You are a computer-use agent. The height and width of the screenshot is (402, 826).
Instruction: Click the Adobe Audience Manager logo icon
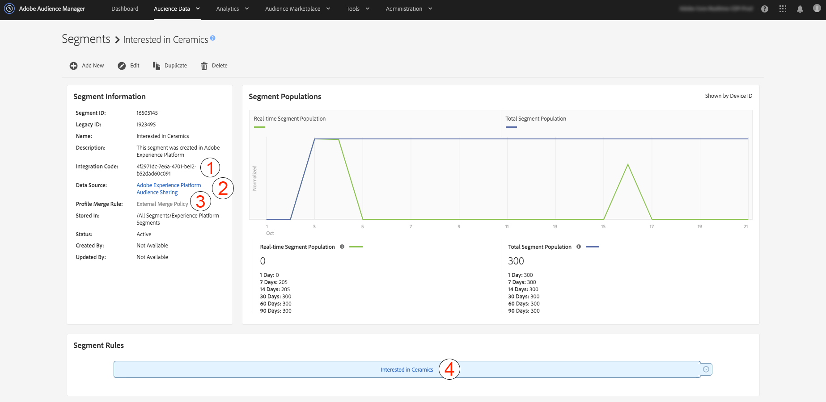[9, 8]
